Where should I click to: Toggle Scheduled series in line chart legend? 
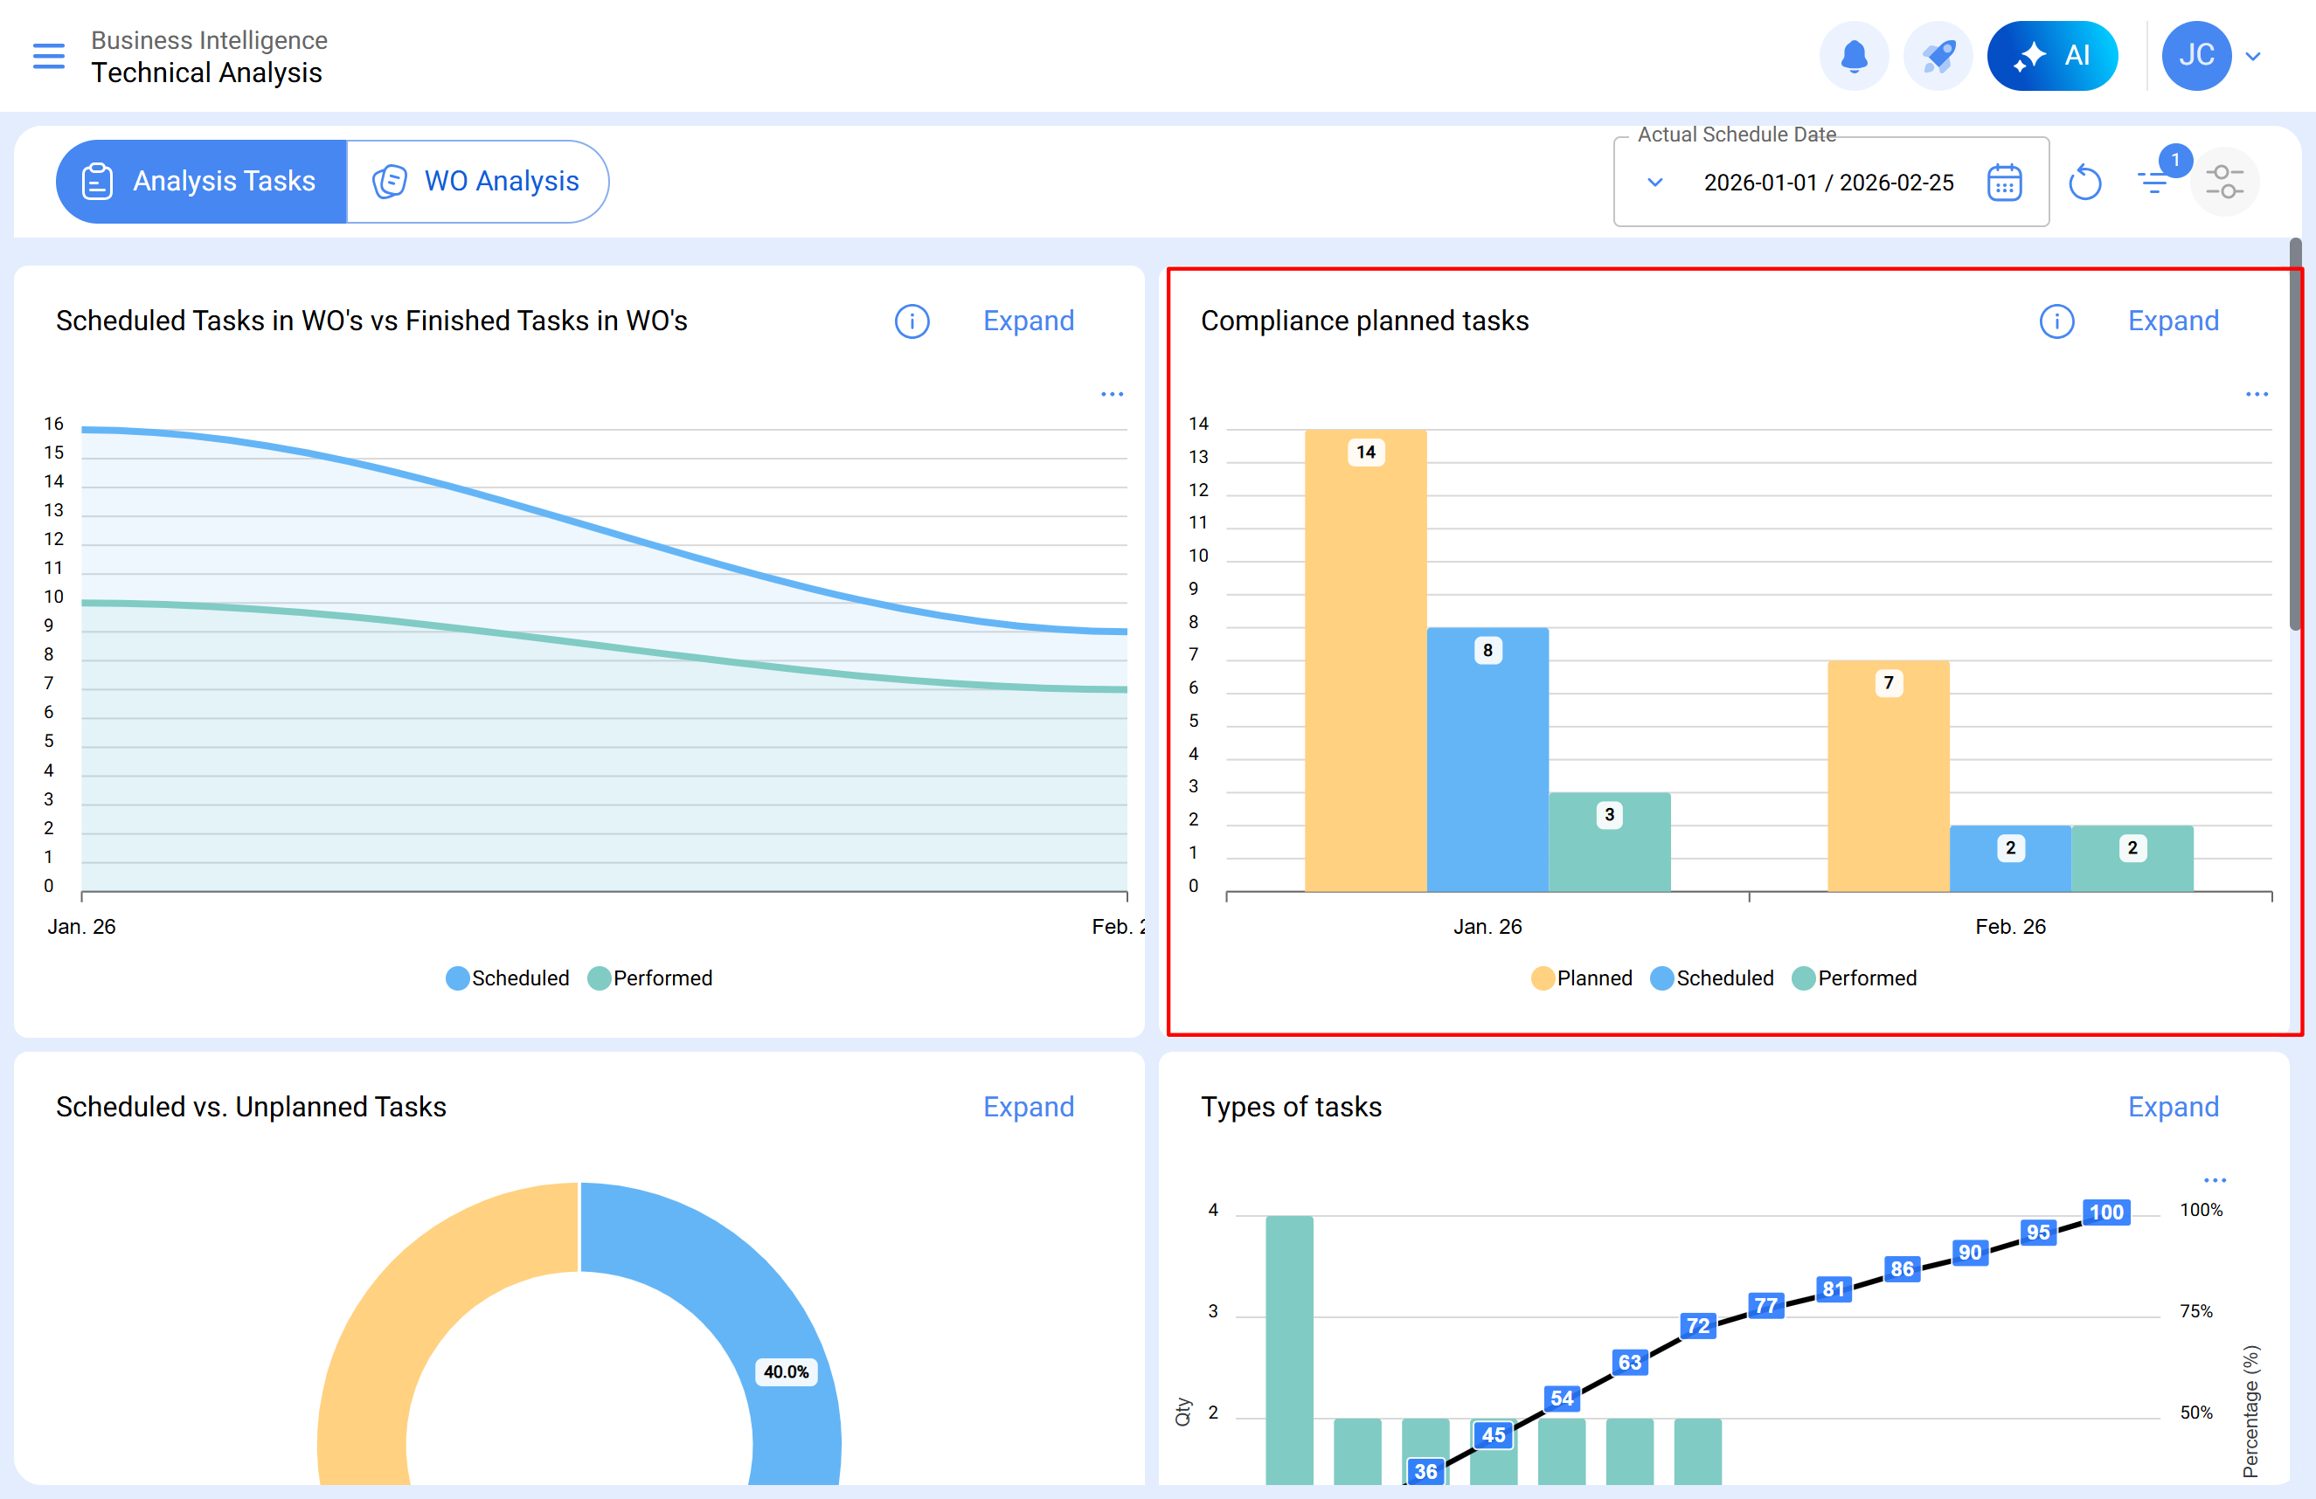click(x=507, y=977)
